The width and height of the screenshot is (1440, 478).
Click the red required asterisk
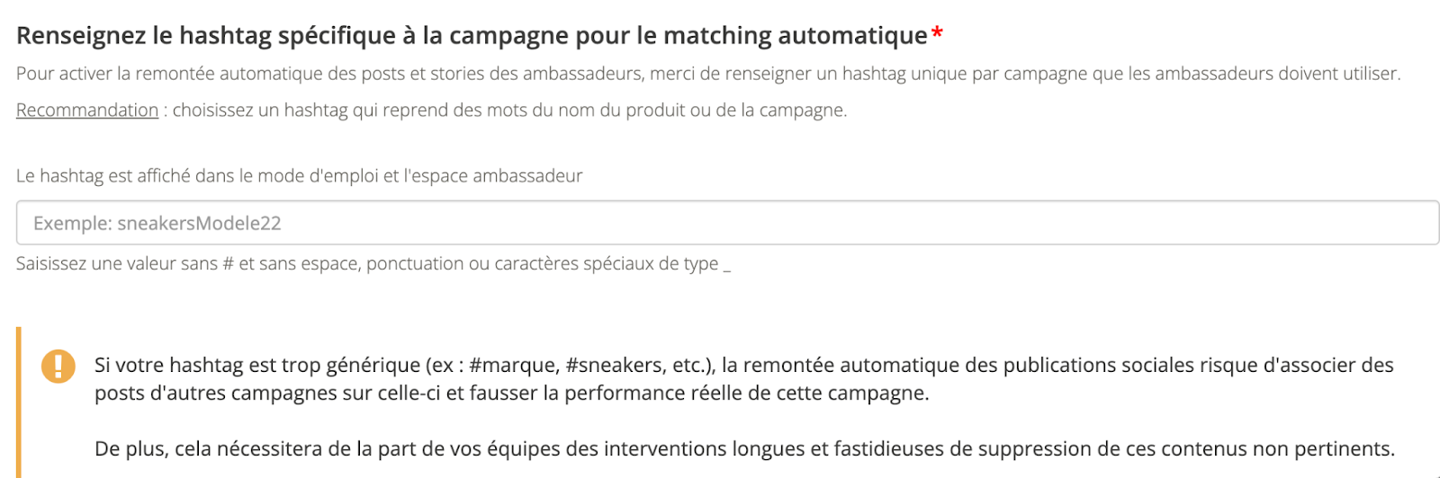tap(937, 34)
